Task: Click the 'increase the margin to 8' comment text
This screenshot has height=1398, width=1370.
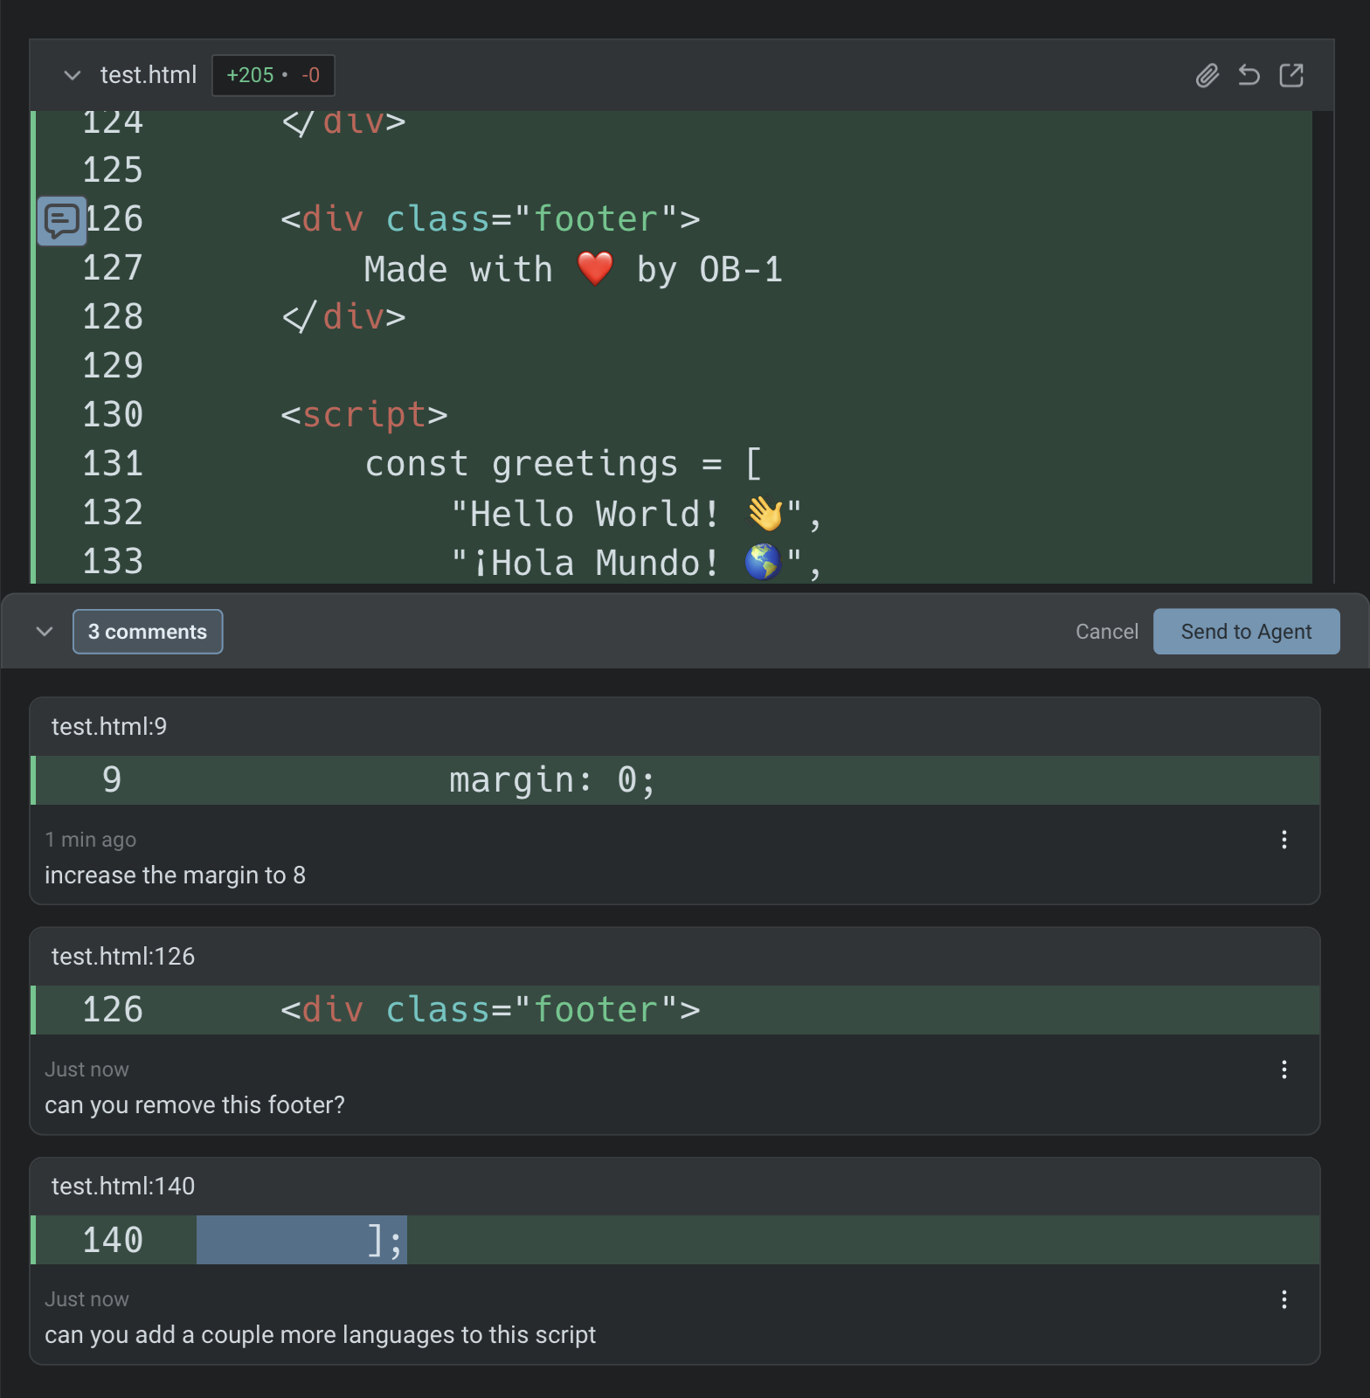Action: click(x=176, y=875)
